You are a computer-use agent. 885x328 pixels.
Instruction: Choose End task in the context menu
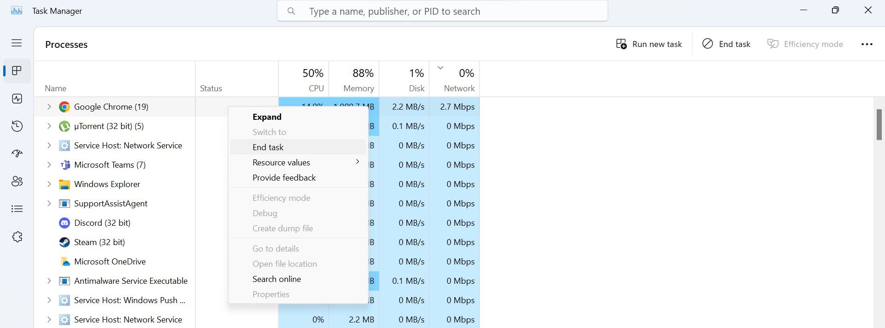(x=298, y=147)
